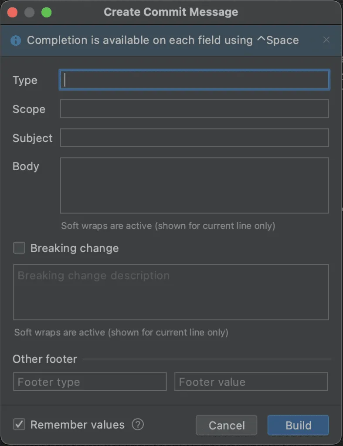Click the Build button
This screenshot has width=343, height=446.
coord(298,425)
